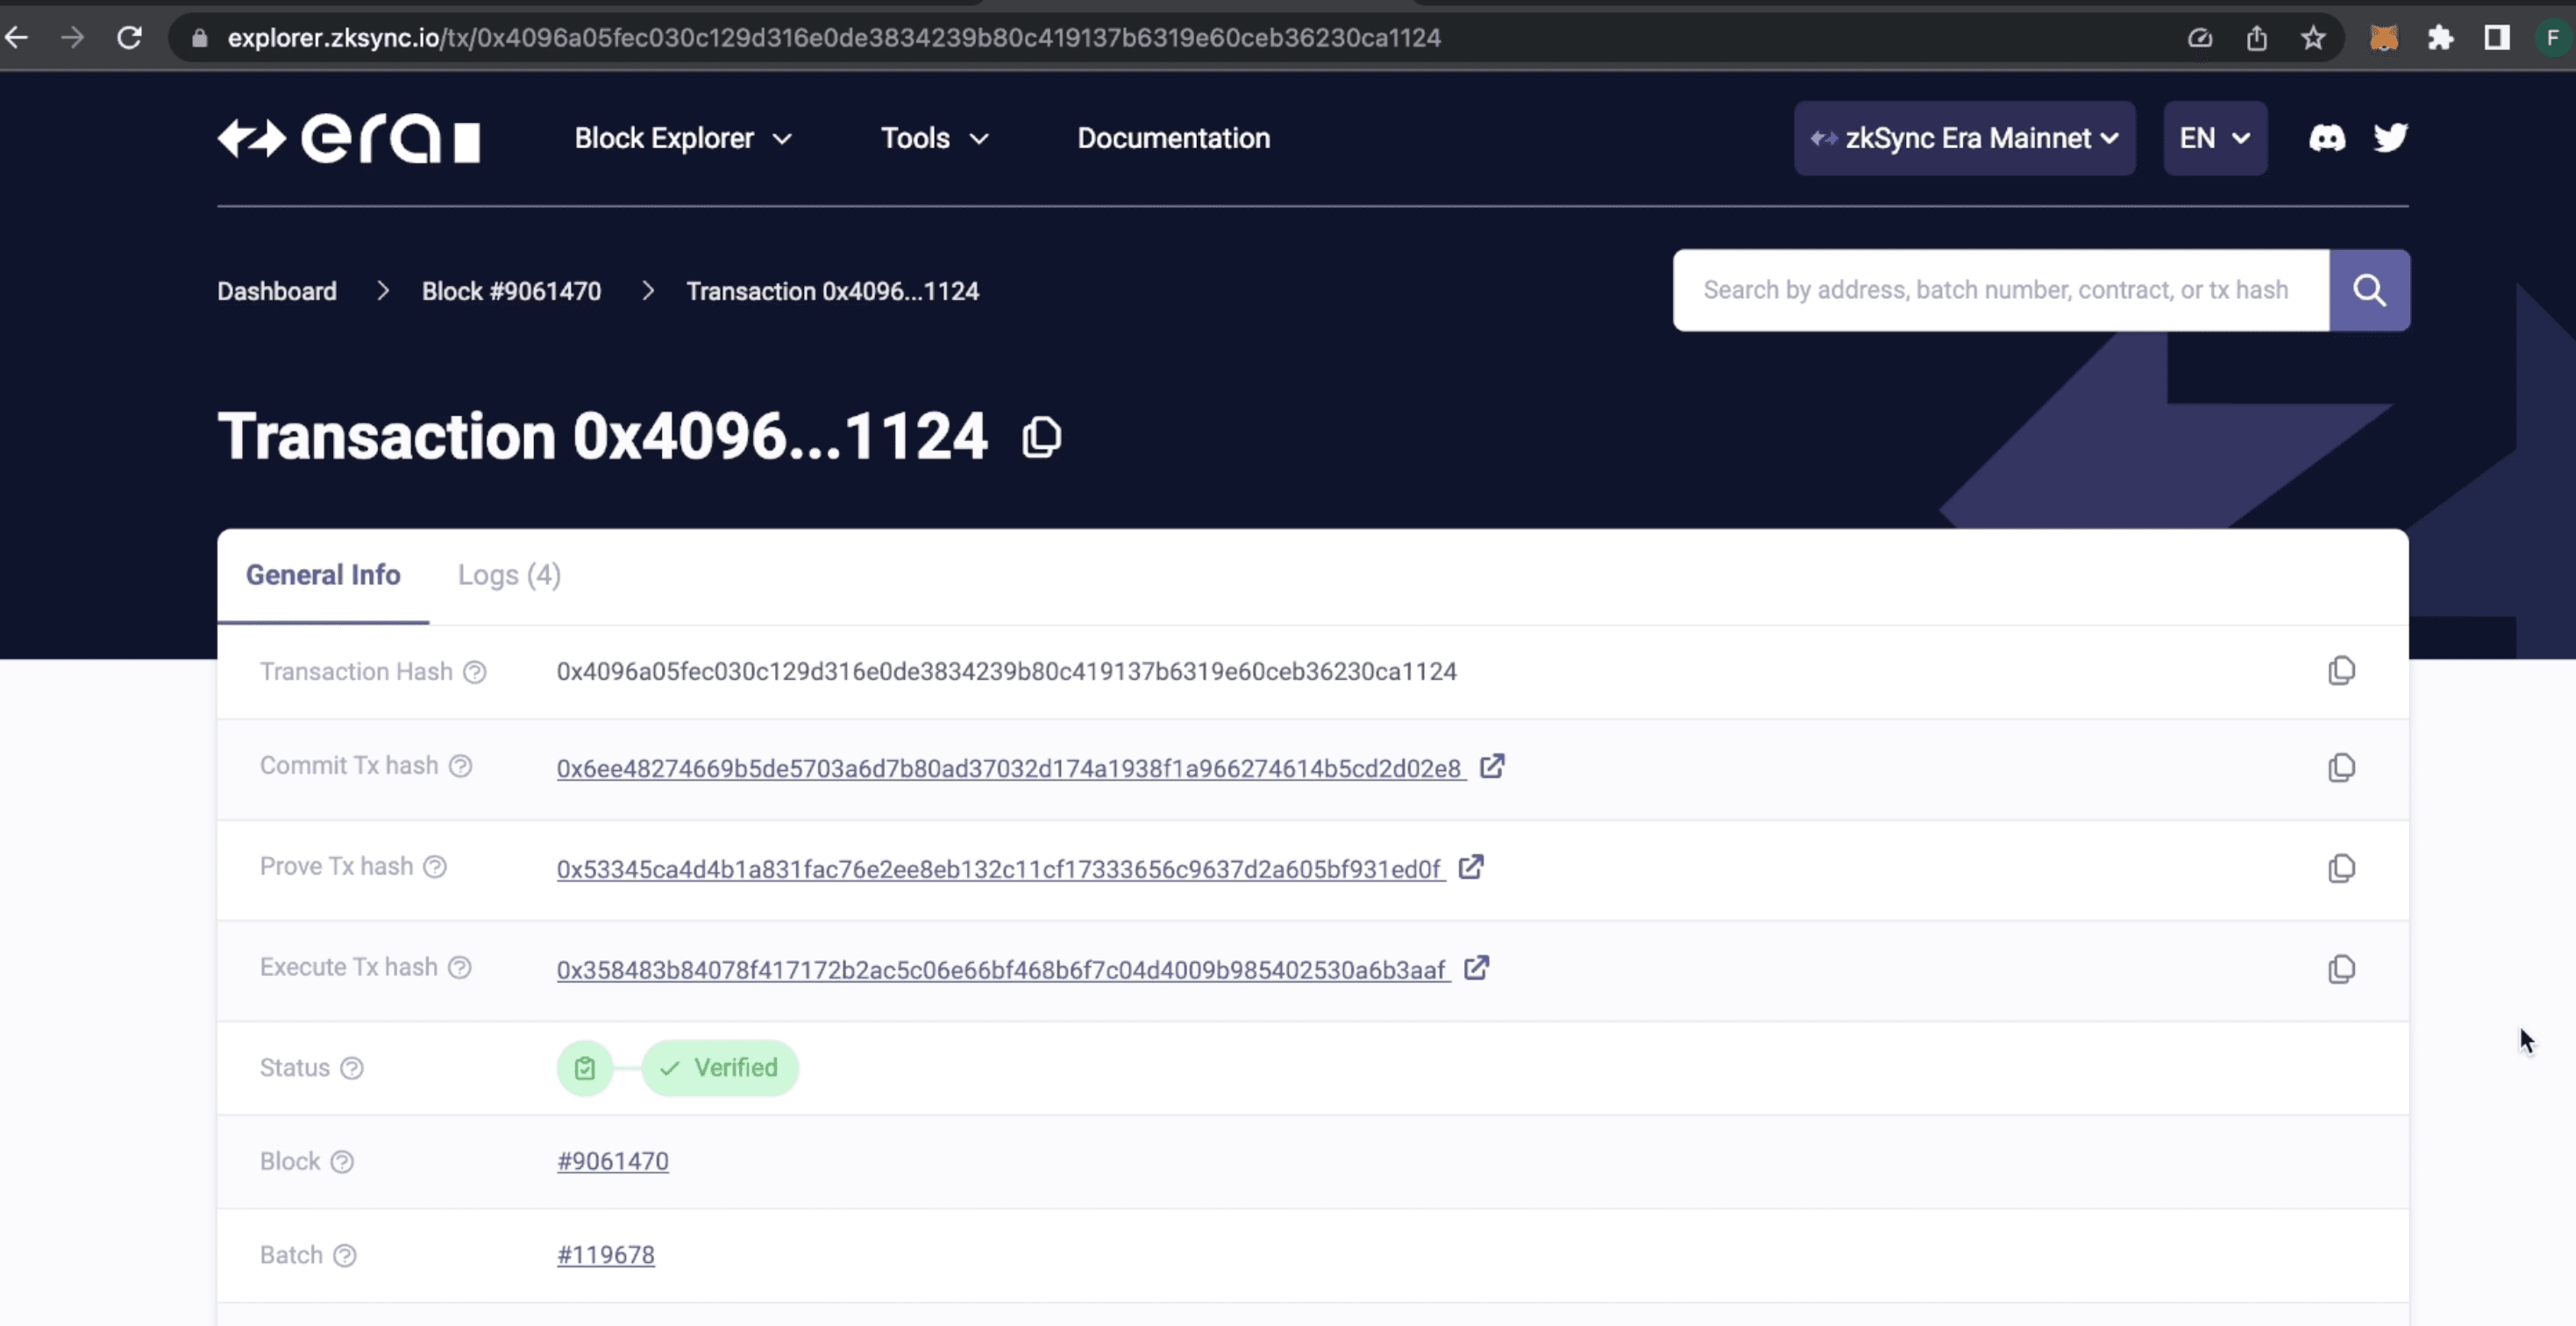The image size is (2576, 1326).
Task: Copy the Execute Tx hash value
Action: pyautogui.click(x=2341, y=969)
